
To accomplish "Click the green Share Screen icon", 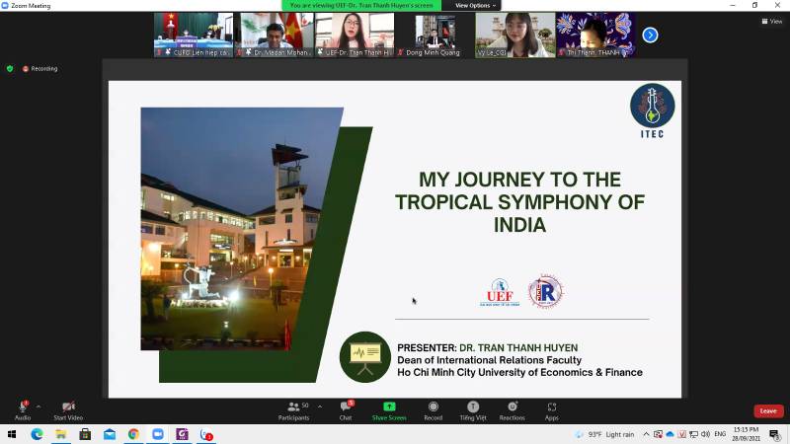I will (389, 407).
